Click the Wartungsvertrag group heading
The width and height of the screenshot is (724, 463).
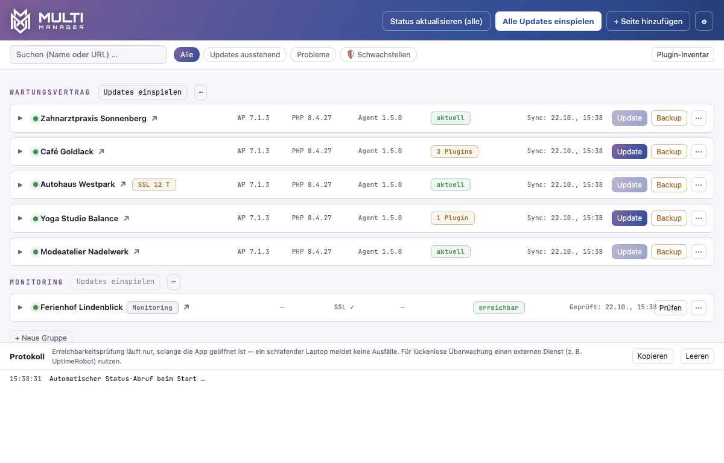point(50,92)
